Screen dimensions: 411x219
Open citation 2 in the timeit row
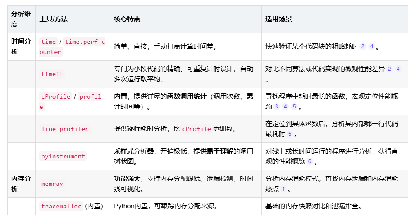tap(389, 69)
